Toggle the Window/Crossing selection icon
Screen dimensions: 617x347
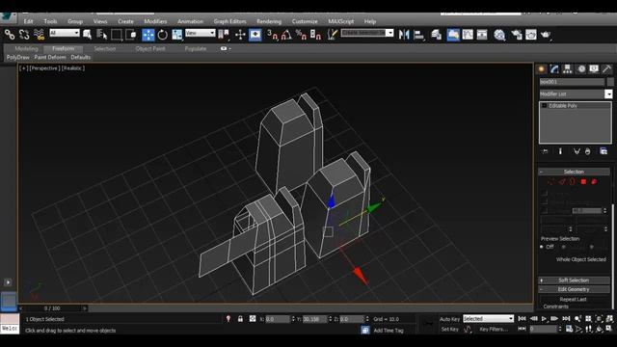pyautogui.click(x=131, y=35)
